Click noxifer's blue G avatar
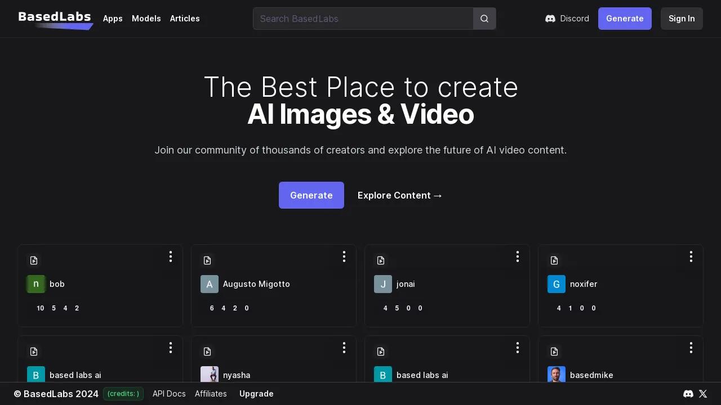Viewport: 721px width, 405px height. tap(557, 284)
